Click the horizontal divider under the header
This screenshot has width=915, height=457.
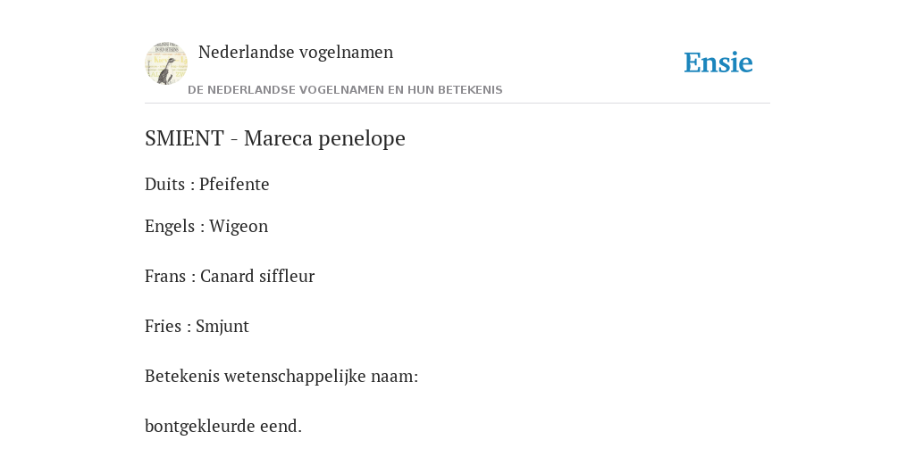pos(457,104)
